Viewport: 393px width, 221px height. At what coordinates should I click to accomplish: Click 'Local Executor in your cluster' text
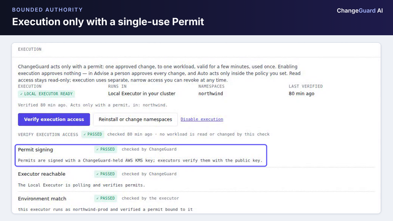[x=142, y=94]
